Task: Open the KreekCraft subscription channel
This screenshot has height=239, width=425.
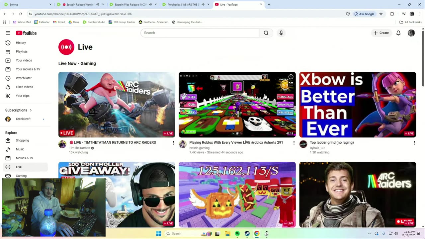Action: pyautogui.click(x=24, y=119)
